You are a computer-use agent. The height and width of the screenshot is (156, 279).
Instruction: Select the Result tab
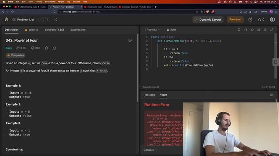point(163,95)
